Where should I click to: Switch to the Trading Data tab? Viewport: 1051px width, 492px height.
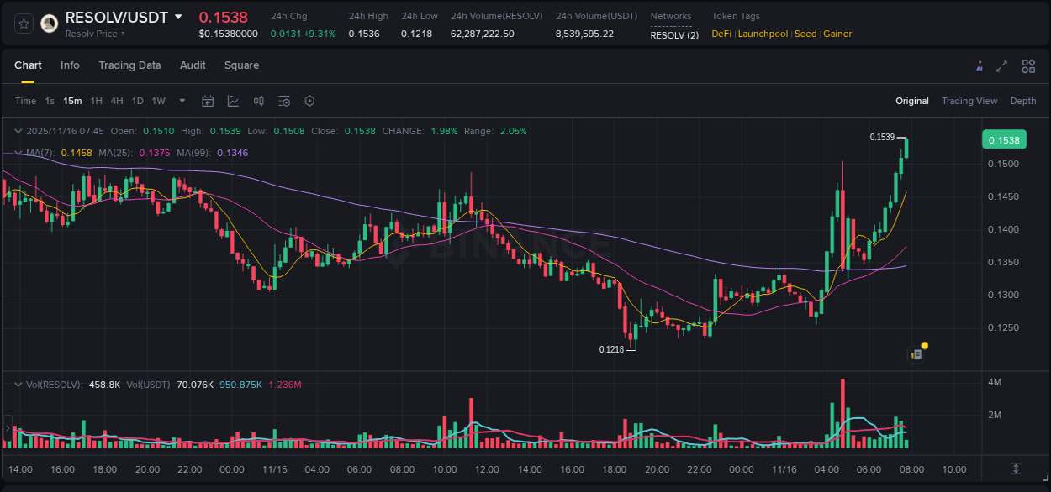click(x=129, y=65)
